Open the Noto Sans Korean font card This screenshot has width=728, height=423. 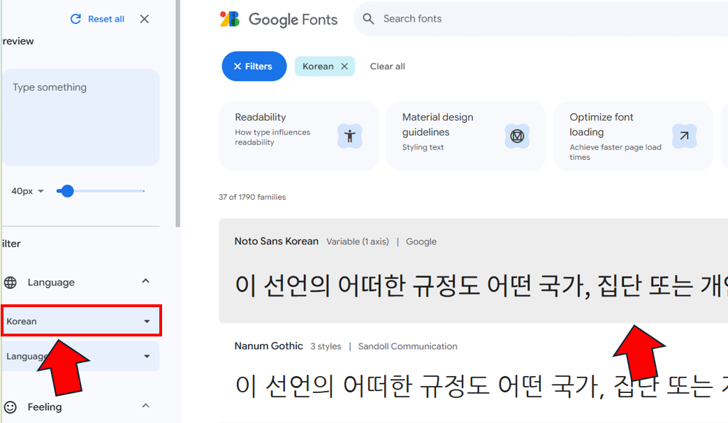473,271
